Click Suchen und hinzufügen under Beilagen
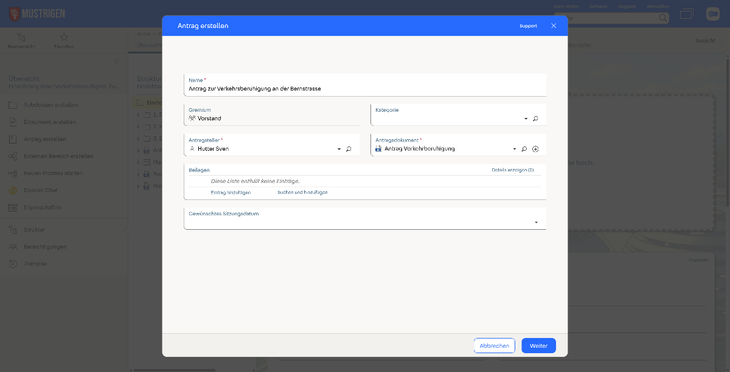Screen dimensions: 730x372 [x=302, y=192]
